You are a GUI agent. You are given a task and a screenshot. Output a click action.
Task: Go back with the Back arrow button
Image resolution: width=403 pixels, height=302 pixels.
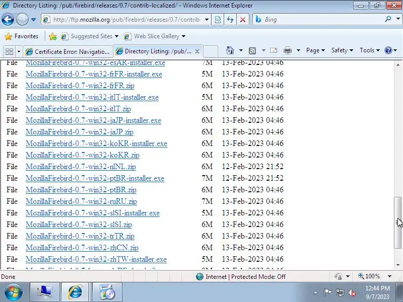(8, 19)
